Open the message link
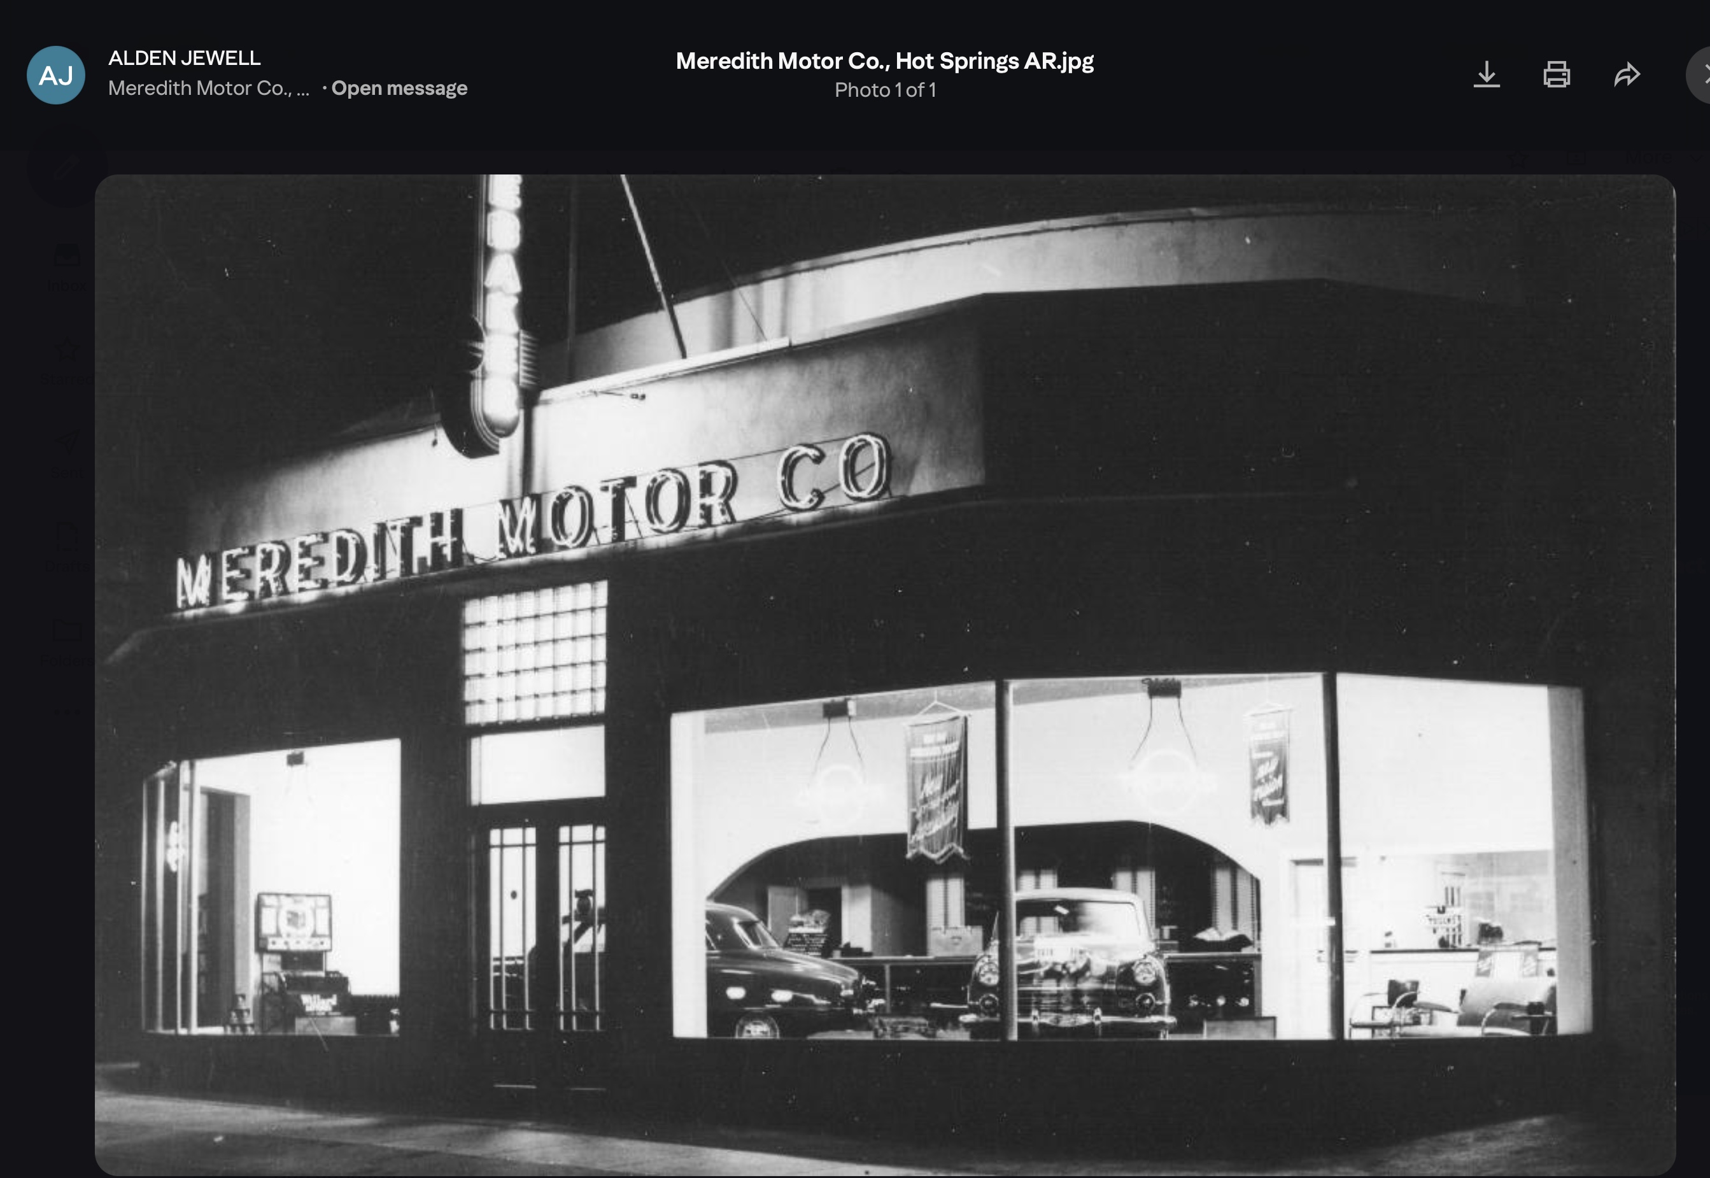1710x1178 pixels. 399,88
